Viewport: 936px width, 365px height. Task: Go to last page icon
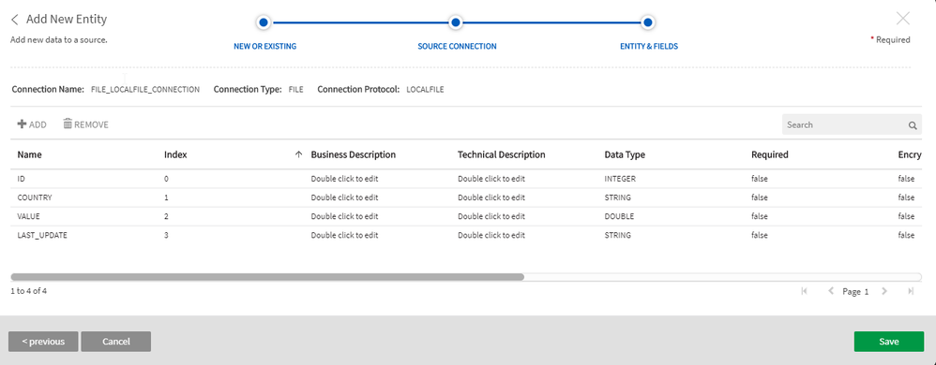(x=911, y=291)
